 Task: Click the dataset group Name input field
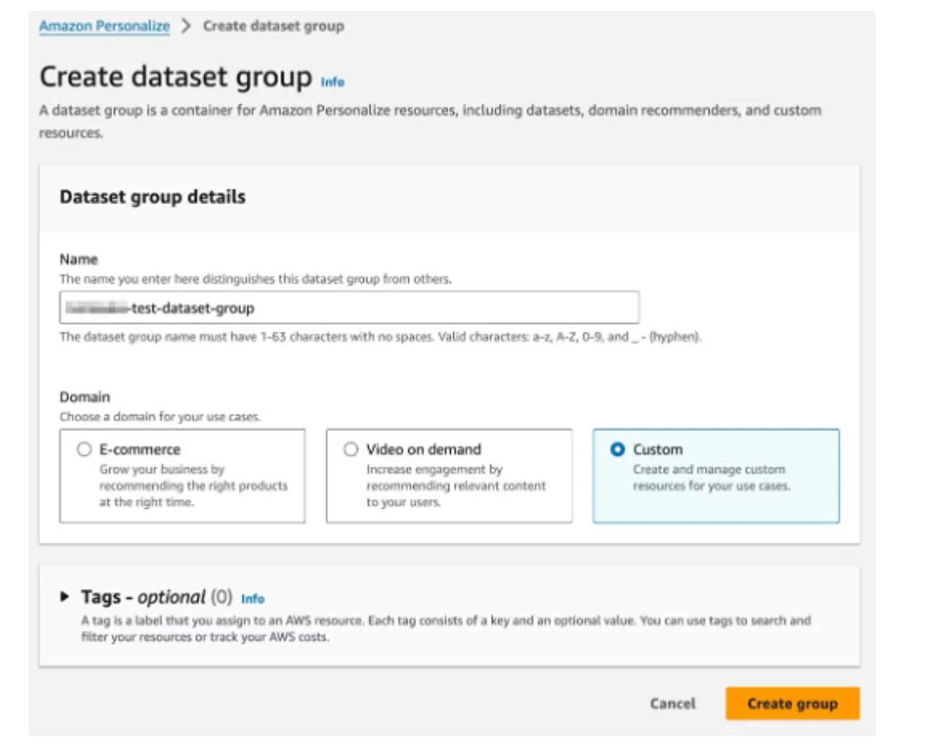point(349,308)
